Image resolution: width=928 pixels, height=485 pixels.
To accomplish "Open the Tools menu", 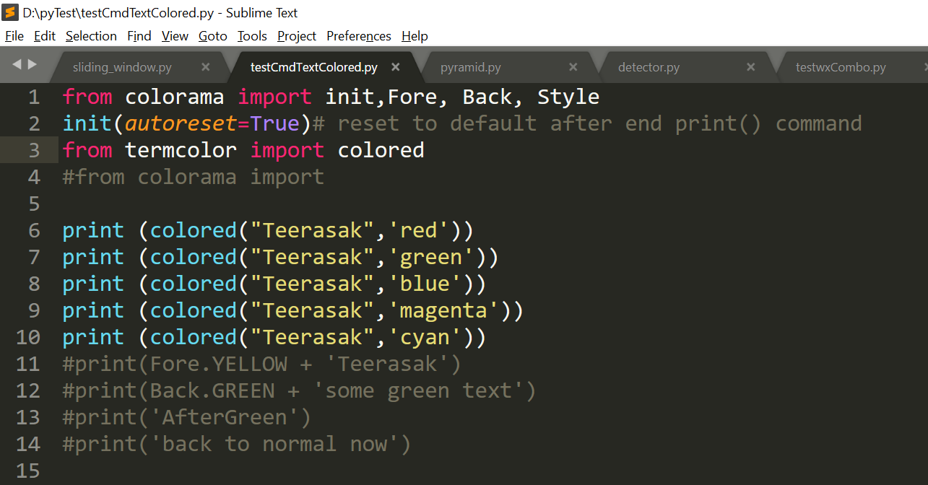I will pos(252,36).
